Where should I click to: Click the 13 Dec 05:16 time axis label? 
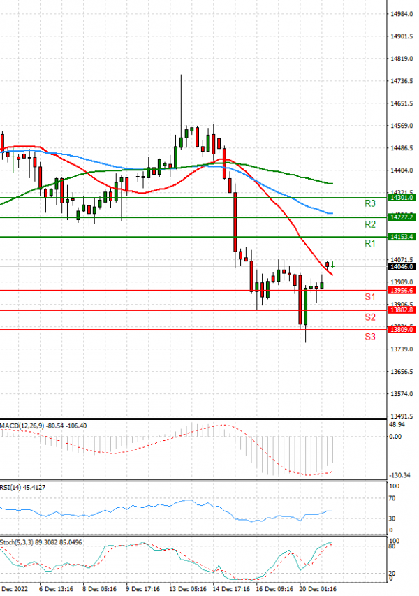tap(188, 589)
